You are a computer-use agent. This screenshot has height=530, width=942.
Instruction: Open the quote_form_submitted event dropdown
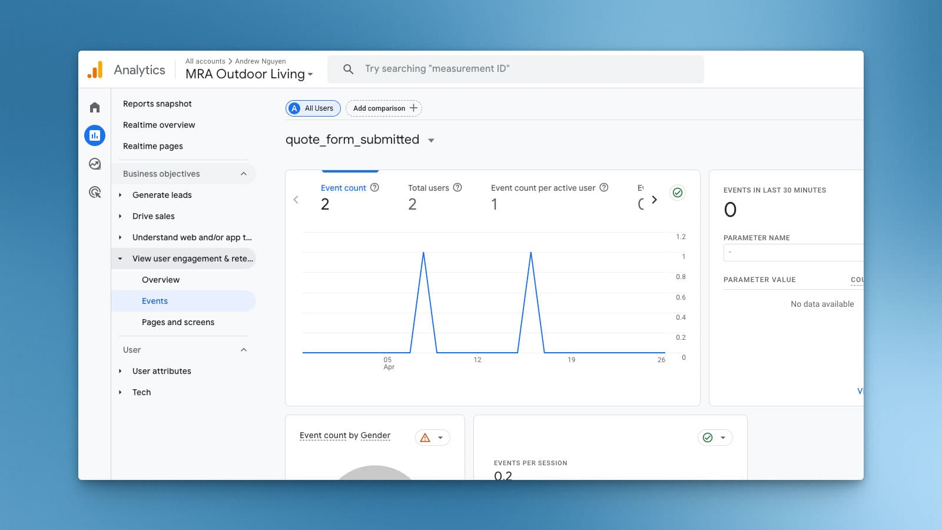431,140
